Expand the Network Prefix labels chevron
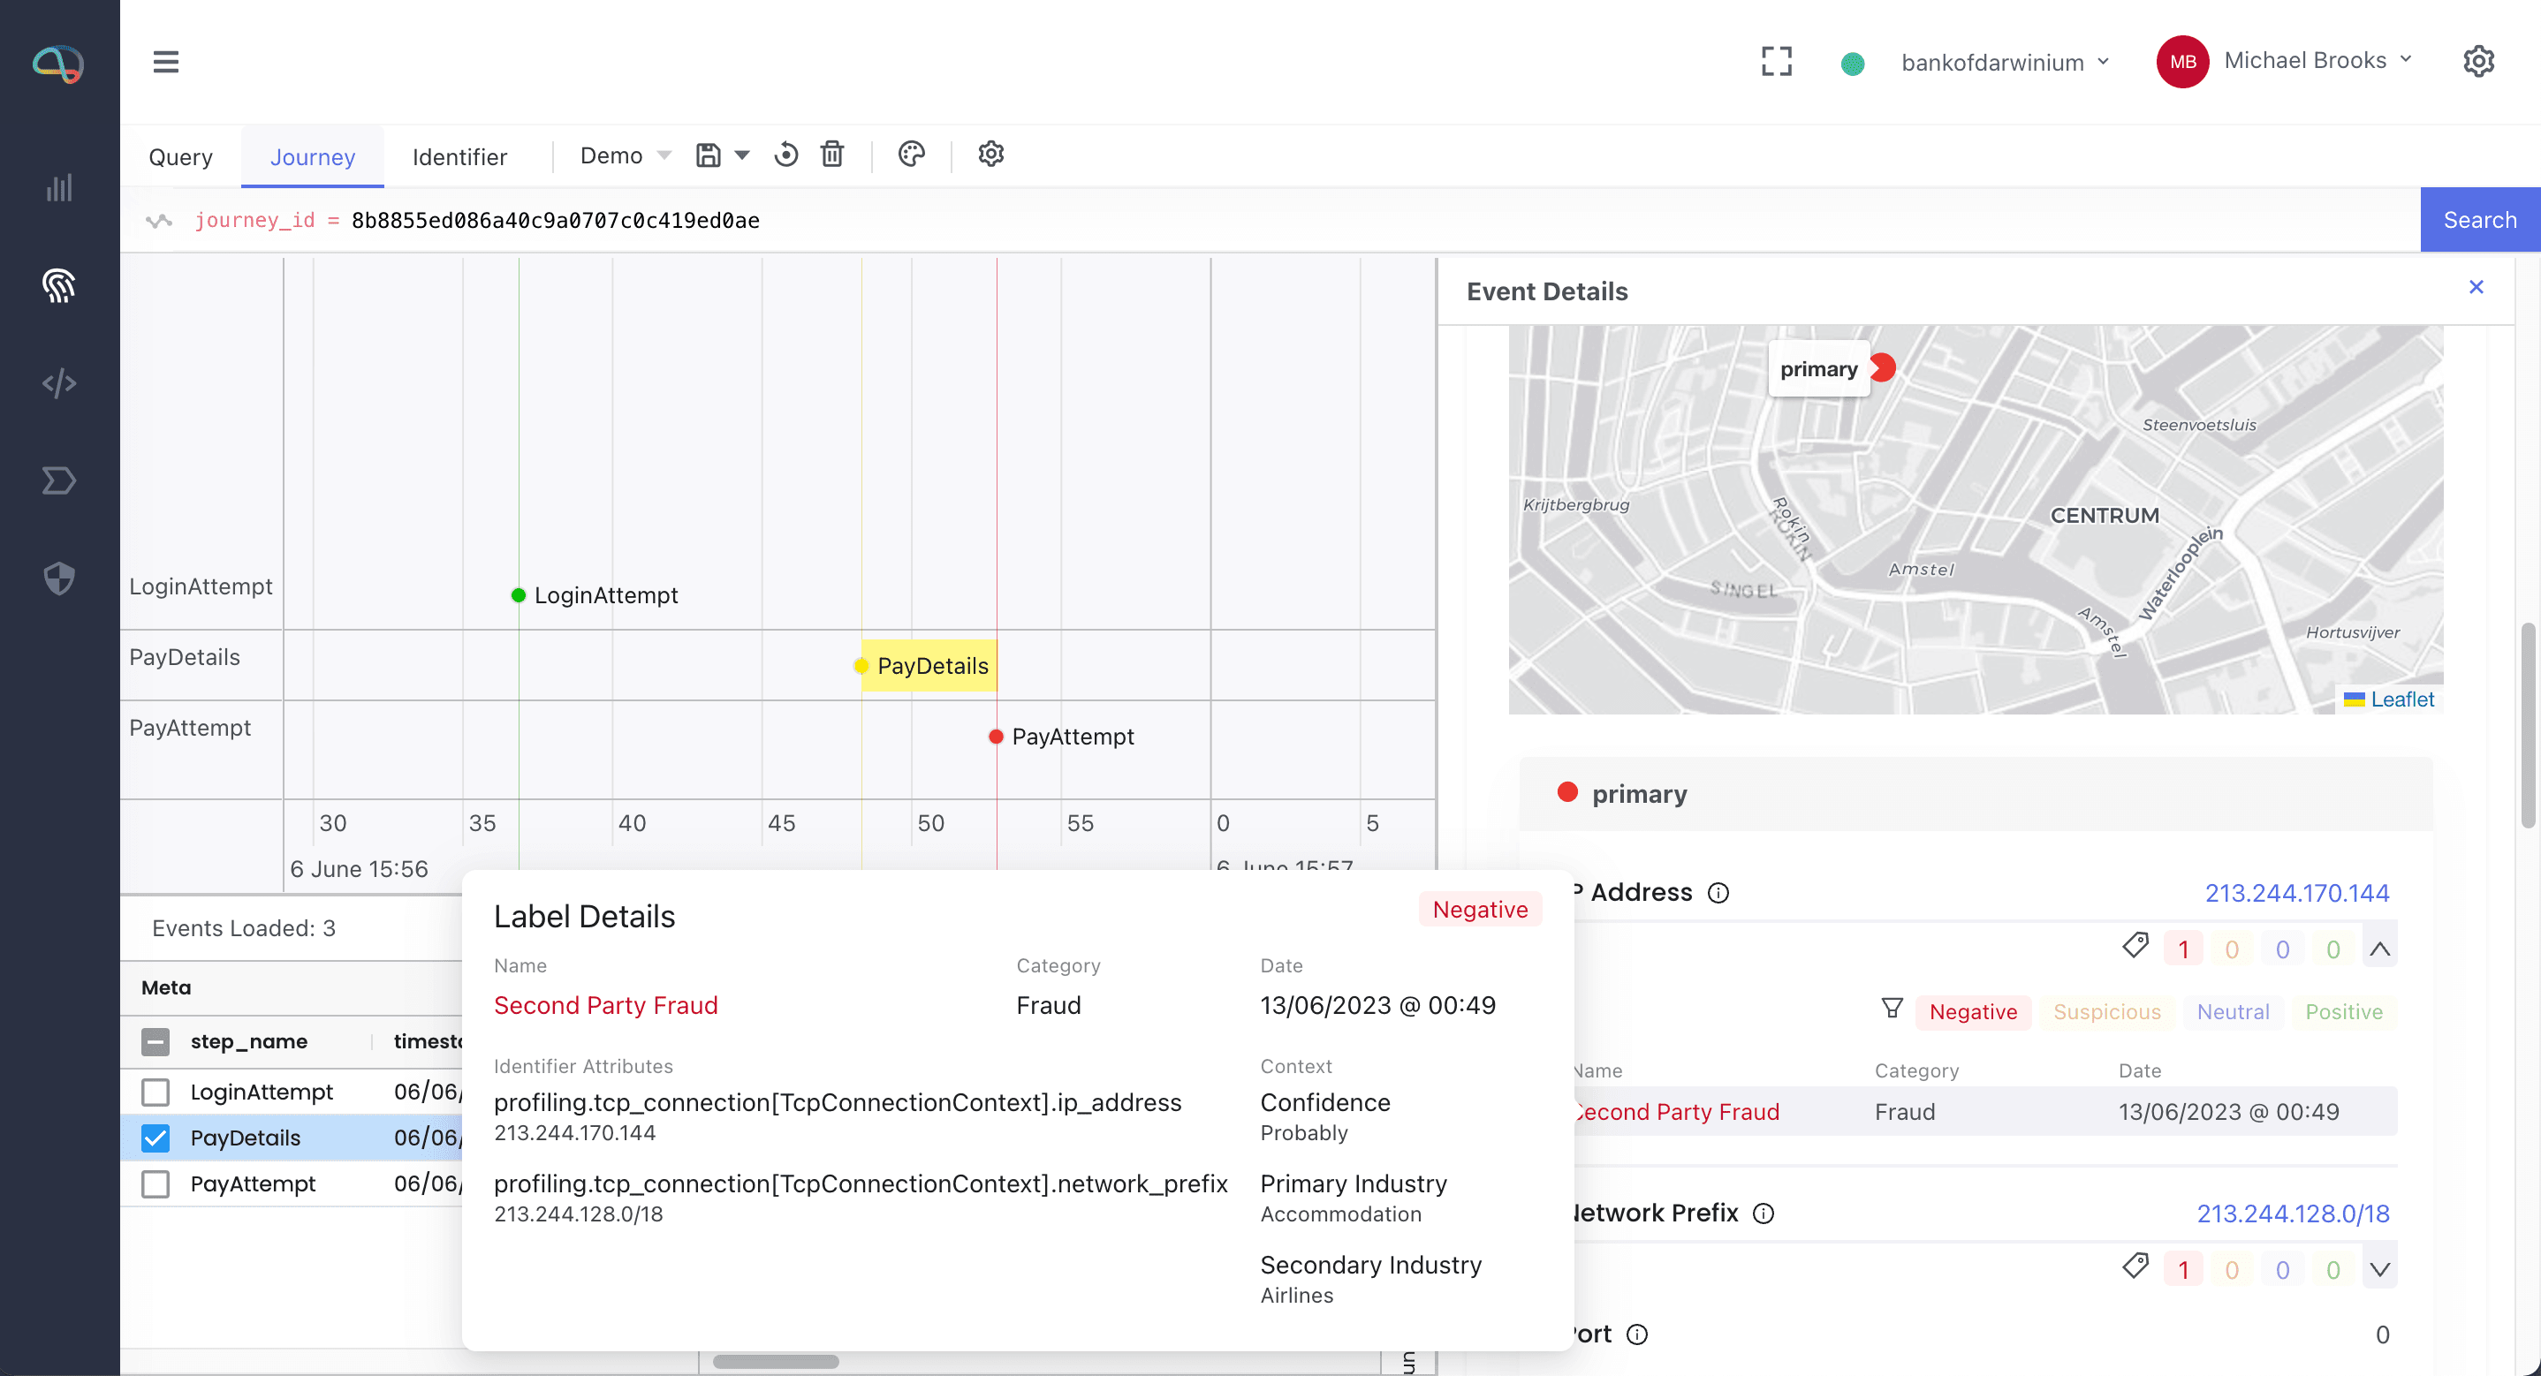 (2379, 1269)
